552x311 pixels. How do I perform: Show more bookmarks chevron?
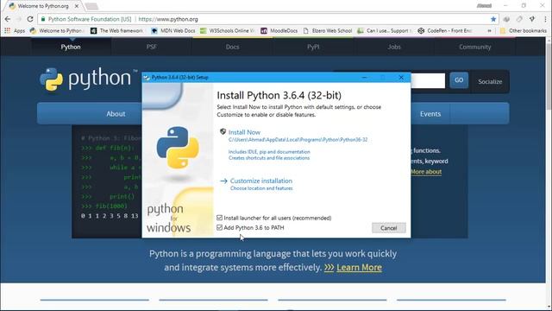489,31
